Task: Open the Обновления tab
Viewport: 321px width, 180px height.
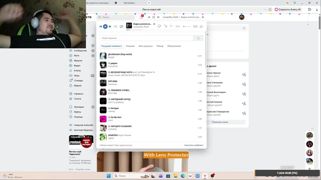Action: point(174,46)
